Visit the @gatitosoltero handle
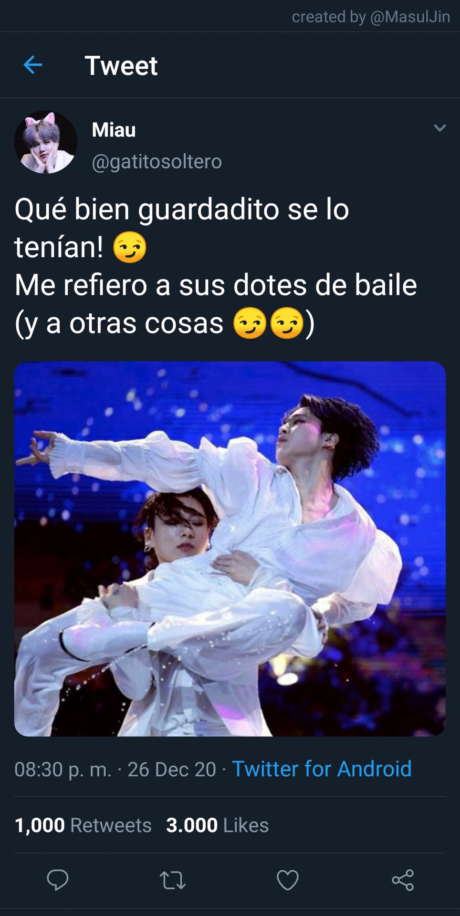The image size is (460, 916). (157, 162)
